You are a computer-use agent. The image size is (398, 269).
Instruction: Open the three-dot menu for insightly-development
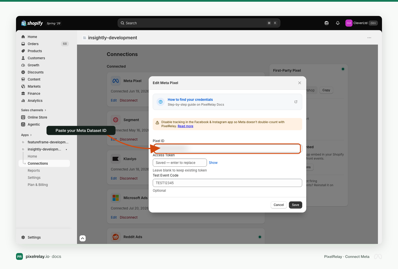(x=369, y=38)
